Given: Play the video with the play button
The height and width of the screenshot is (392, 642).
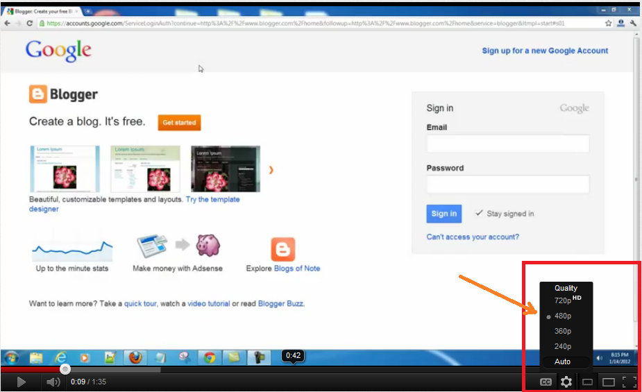Looking at the screenshot, I should click(x=21, y=382).
